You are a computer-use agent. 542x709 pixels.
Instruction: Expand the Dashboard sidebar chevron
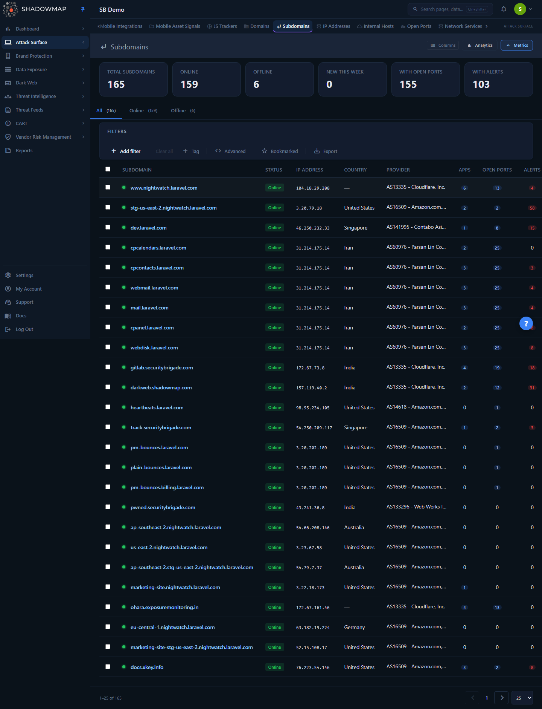83,29
